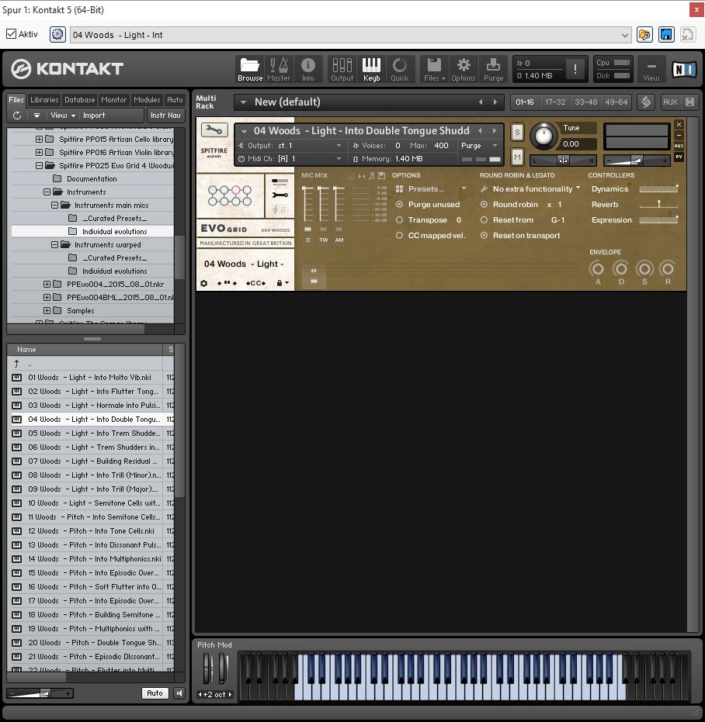Click the panic exclamation button
This screenshot has width=705, height=722.
575,69
